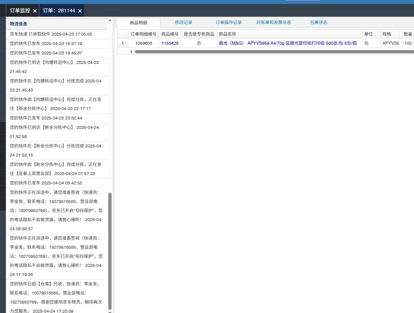This screenshot has height=313, width=414.
Task: Select the 已发车 entry dated 2025-04-23 19:45:37
Action: coord(57,53)
